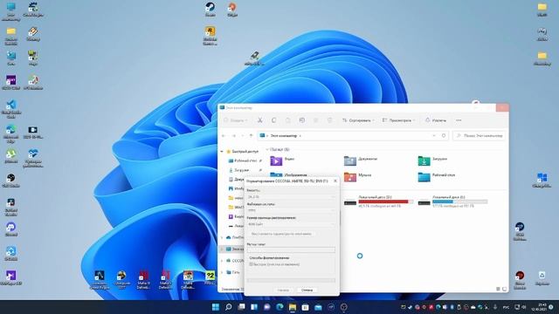Open File Explorer from taskbar
The image size is (559, 314).
293,307
